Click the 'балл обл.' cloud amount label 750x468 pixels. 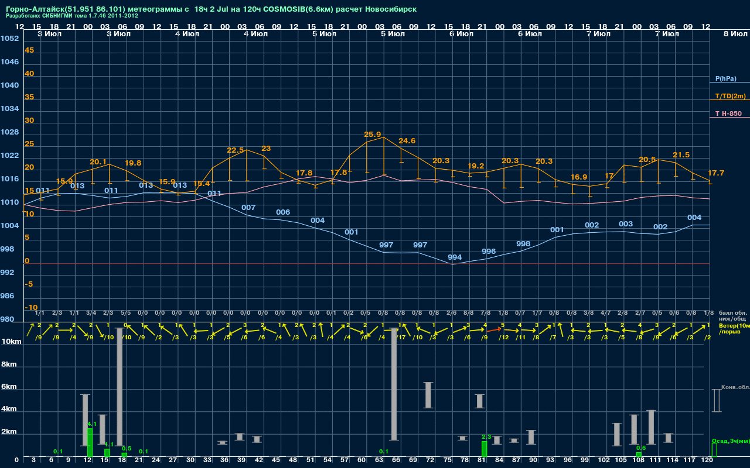[732, 312]
